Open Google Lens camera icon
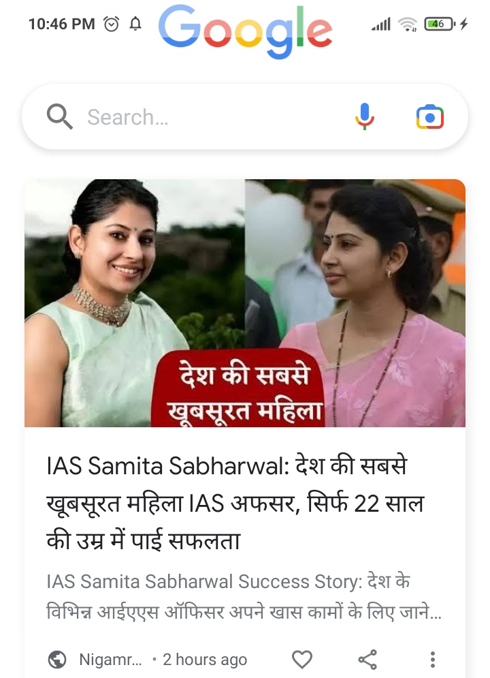Screen dimensions: 490x678 429,117
